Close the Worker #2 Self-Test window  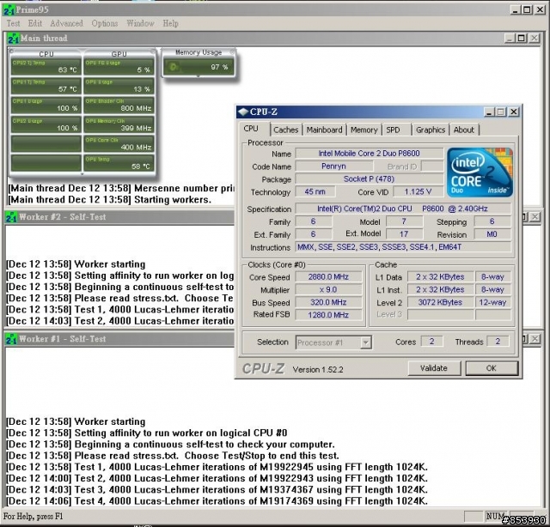[x=535, y=217]
